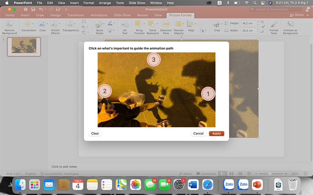Viewport: 313px width, 195px height.
Task: Open Artistic Effects gallery
Action: point(54,24)
